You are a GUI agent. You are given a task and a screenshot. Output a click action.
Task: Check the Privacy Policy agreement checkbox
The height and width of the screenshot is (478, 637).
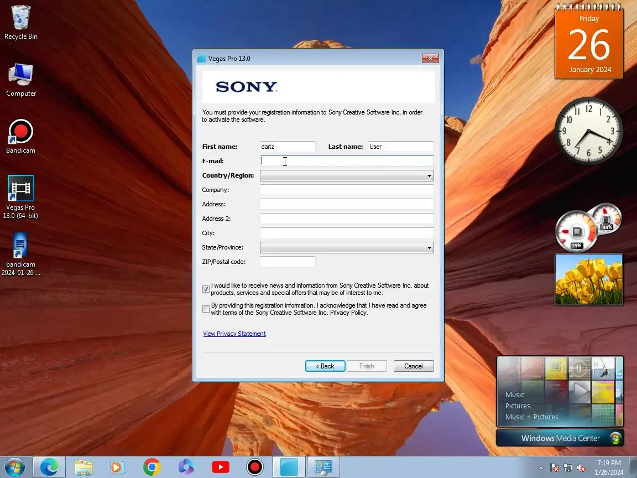click(206, 309)
